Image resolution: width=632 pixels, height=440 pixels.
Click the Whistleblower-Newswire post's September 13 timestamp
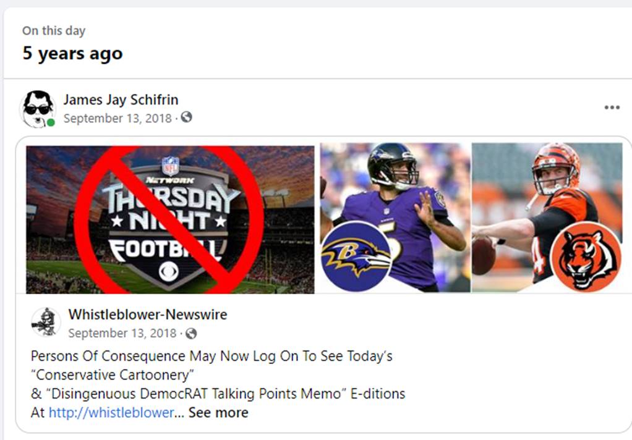122,333
